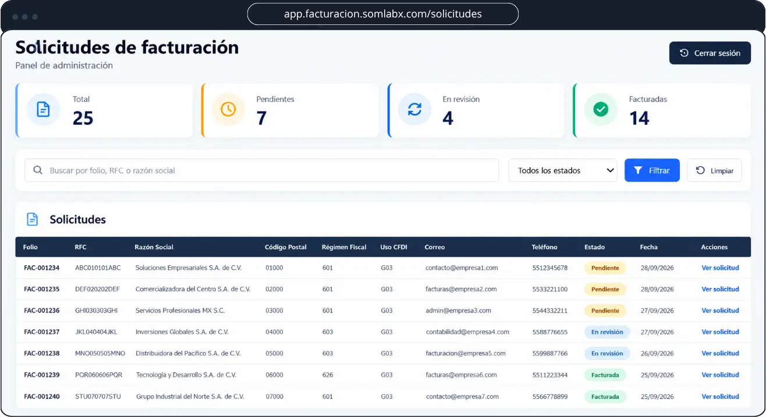This screenshot has width=766, height=417.
Task: Click the Teléfono column header
Action: (x=544, y=247)
